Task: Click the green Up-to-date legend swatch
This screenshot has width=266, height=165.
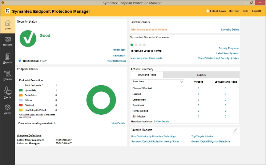Action: pos(21,90)
